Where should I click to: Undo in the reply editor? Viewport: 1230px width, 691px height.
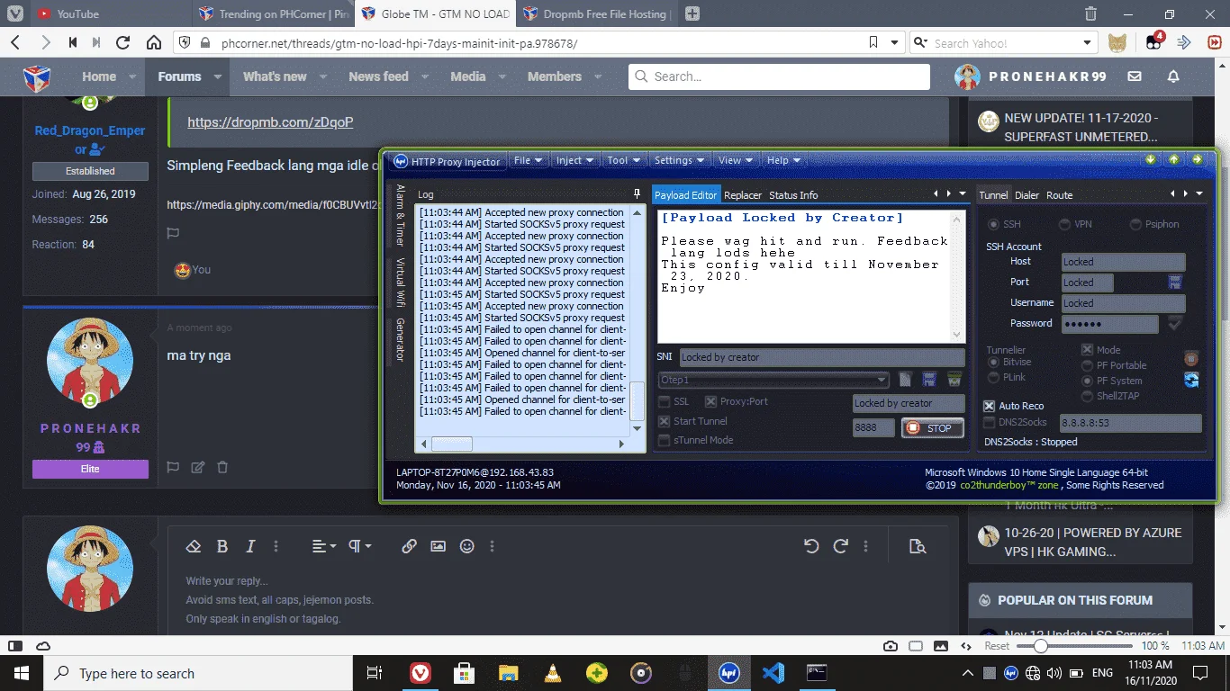(811, 546)
